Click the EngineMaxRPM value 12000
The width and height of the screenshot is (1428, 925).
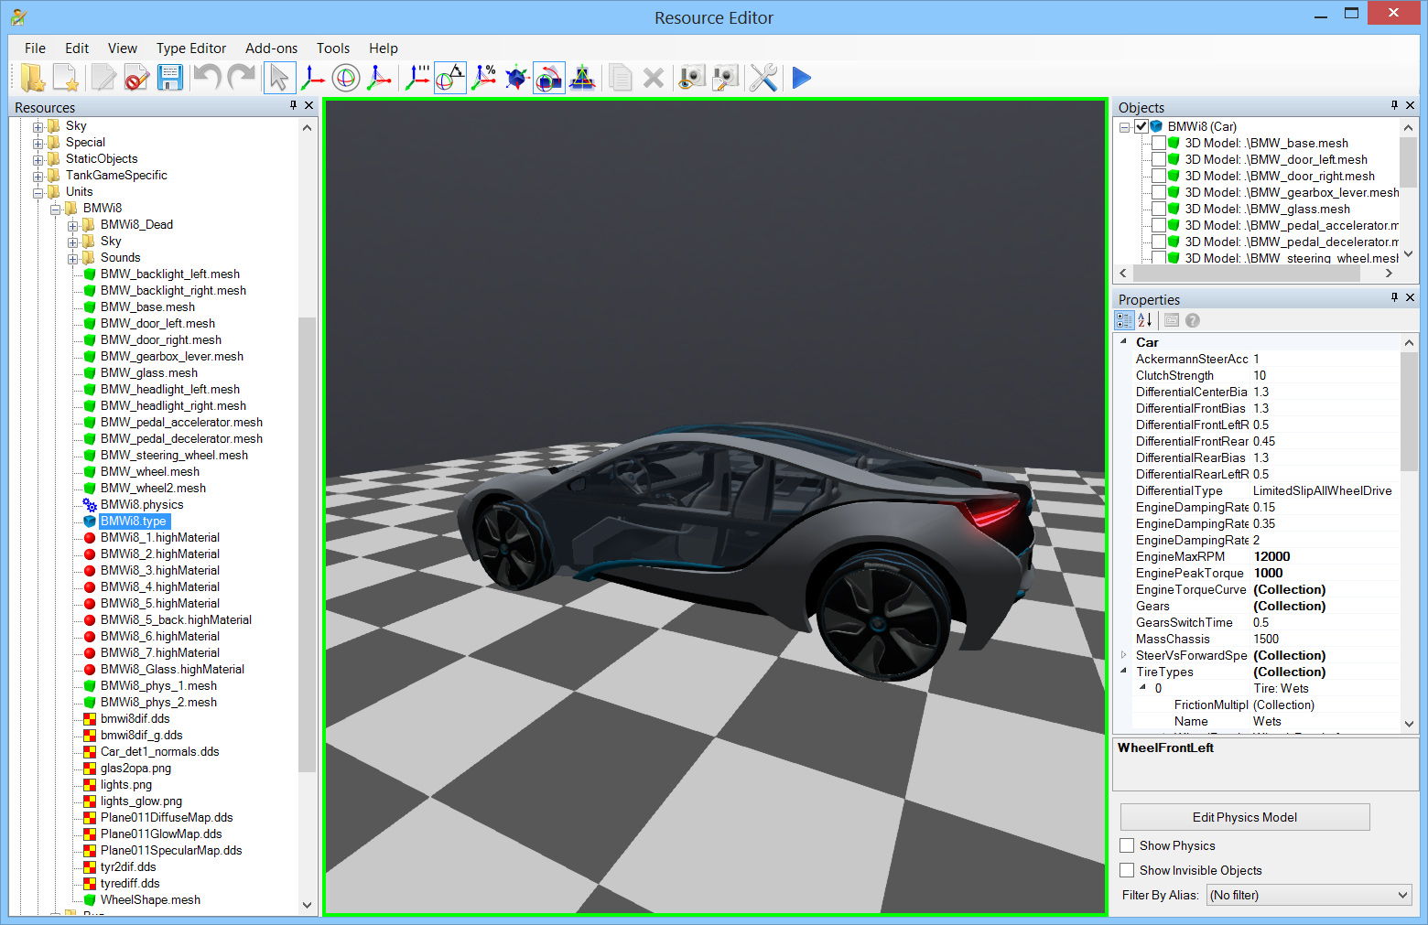pyautogui.click(x=1271, y=556)
